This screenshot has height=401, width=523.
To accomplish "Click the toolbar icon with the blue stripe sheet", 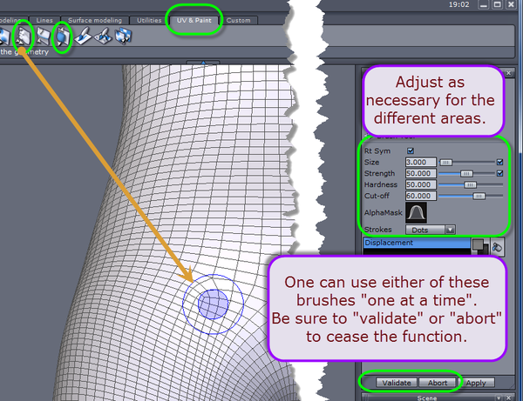I will tap(44, 37).
